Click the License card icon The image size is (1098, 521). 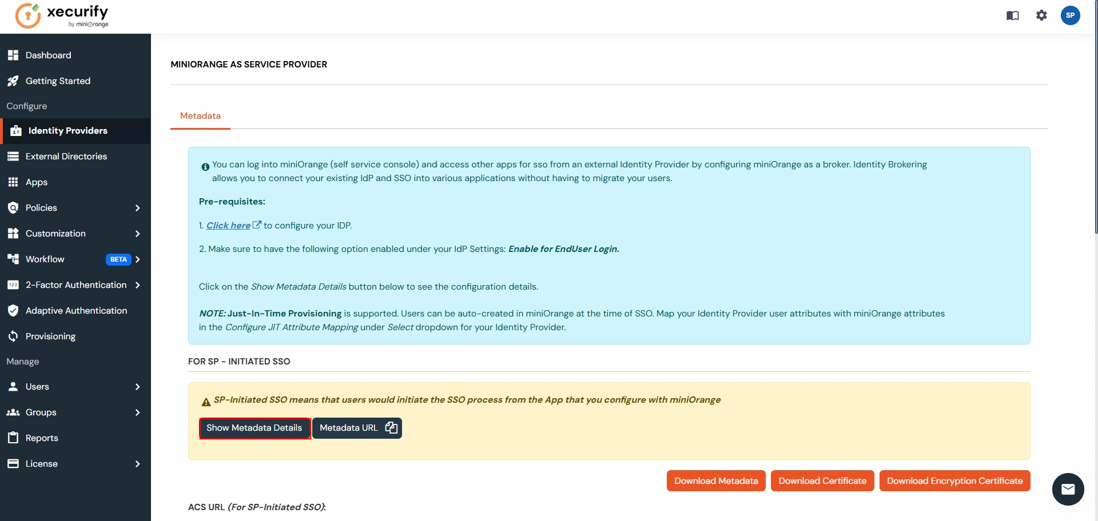click(13, 463)
